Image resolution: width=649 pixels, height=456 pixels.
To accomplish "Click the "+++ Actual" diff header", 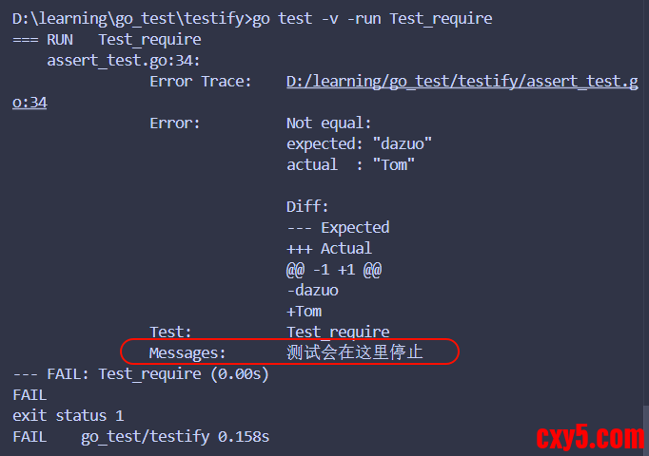I will (329, 248).
